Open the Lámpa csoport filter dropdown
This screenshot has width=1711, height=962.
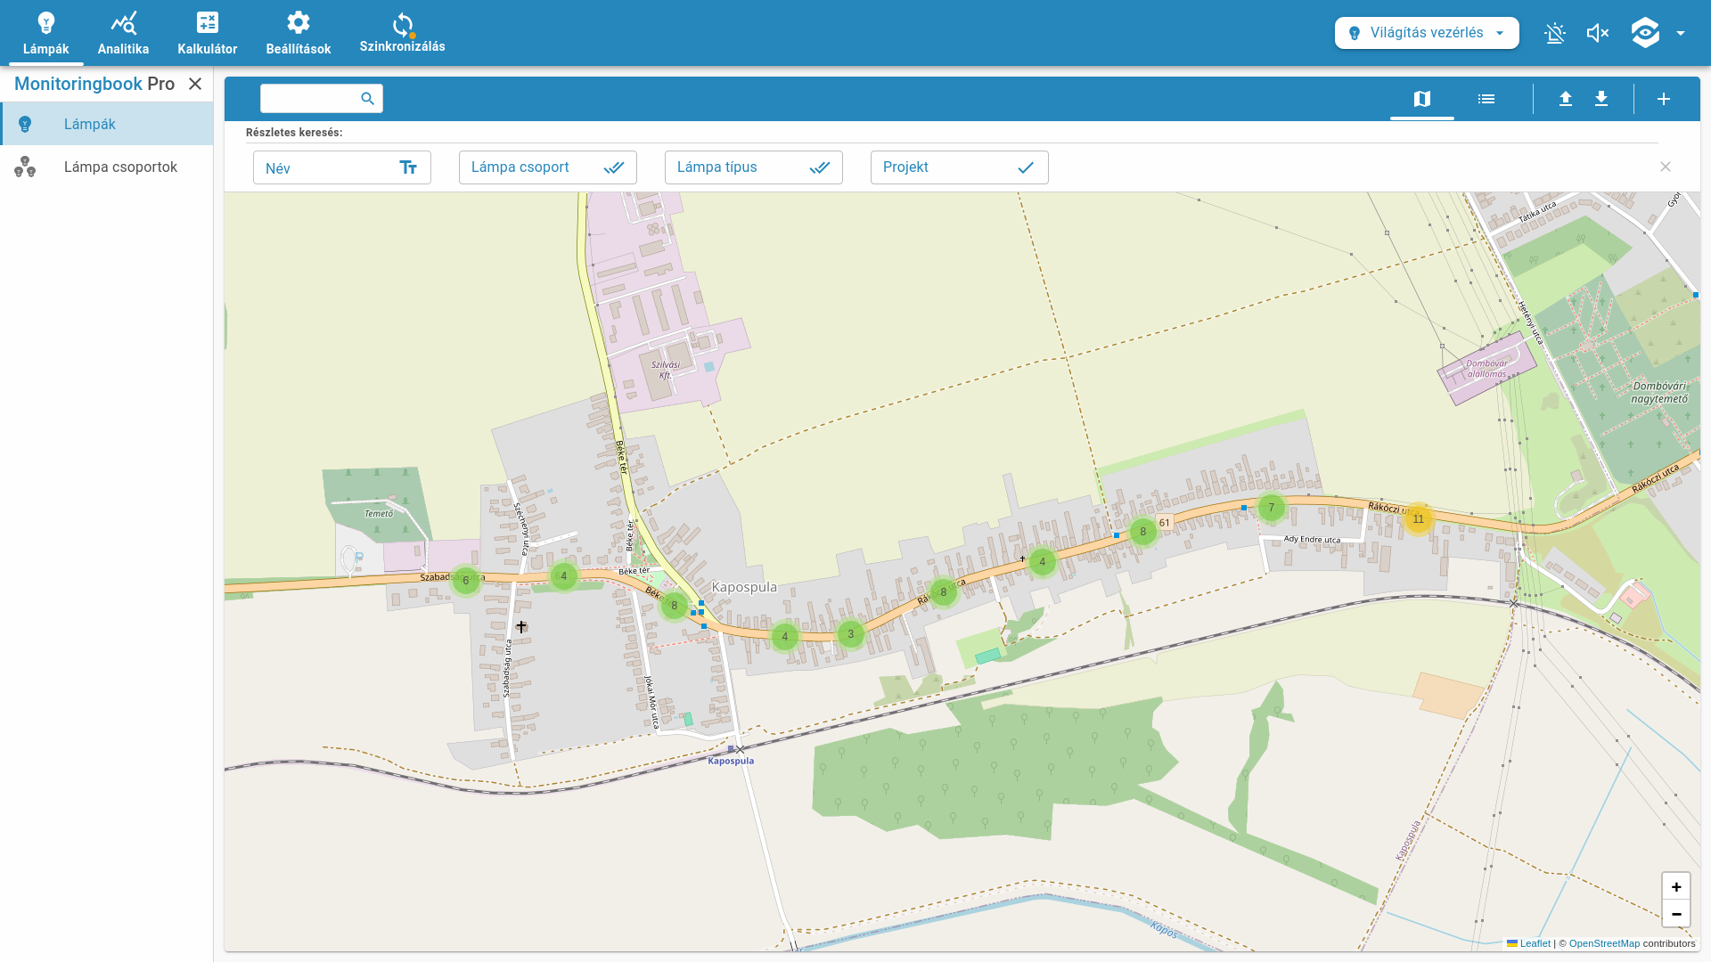pyautogui.click(x=548, y=167)
